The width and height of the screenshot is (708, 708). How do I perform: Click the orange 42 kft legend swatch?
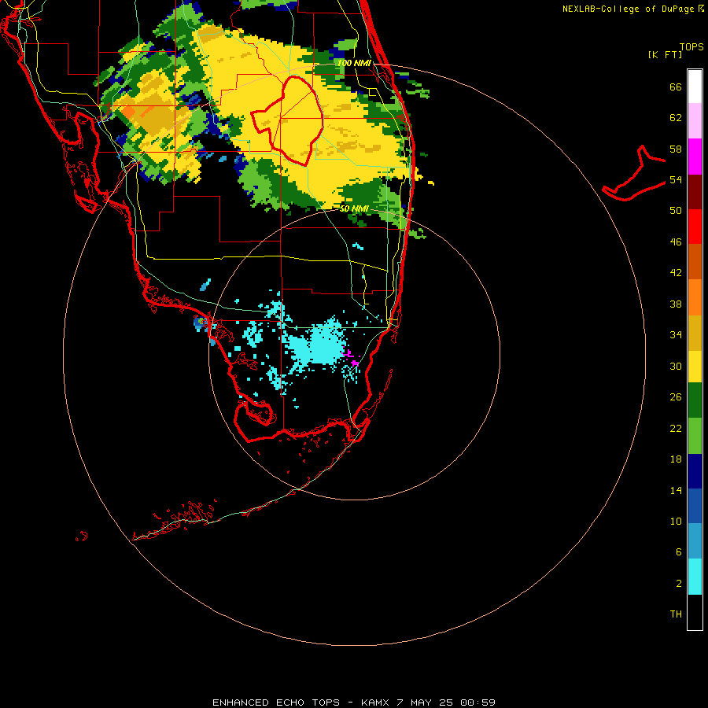click(695, 297)
